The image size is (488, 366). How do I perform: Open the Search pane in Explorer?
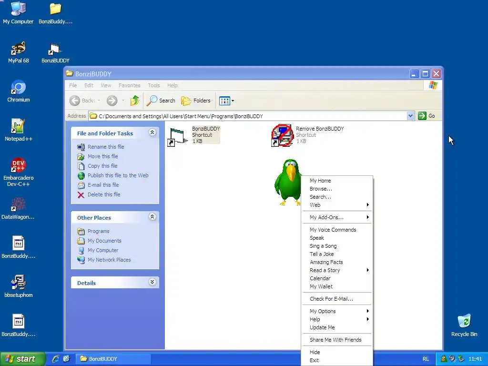[x=161, y=101]
